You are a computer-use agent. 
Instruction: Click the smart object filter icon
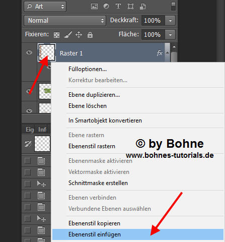tap(142, 7)
